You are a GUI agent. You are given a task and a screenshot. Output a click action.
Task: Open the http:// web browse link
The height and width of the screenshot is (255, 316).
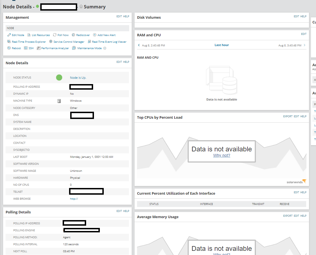click(x=74, y=199)
